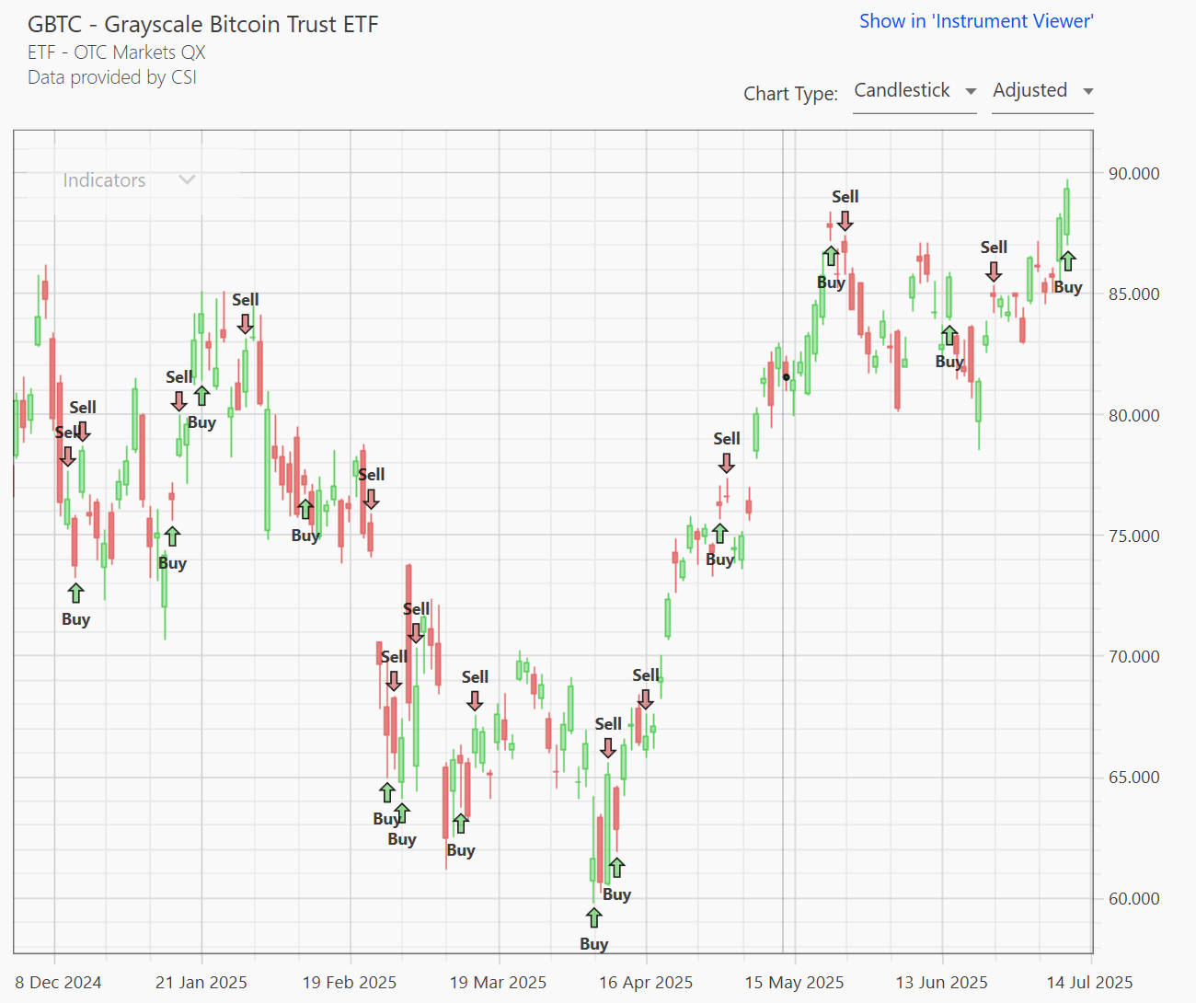Expand the Indicators dropdown
The image size is (1196, 1003).
129,180
